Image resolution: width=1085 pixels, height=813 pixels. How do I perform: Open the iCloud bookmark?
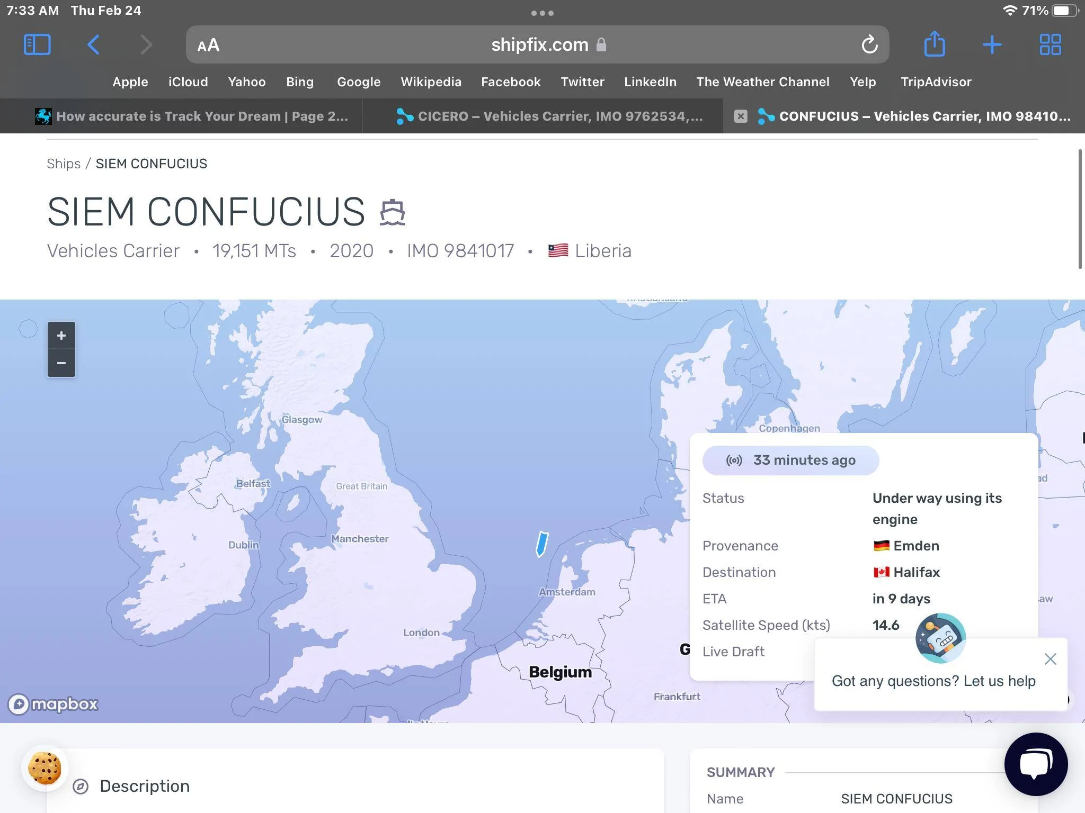coord(188,82)
